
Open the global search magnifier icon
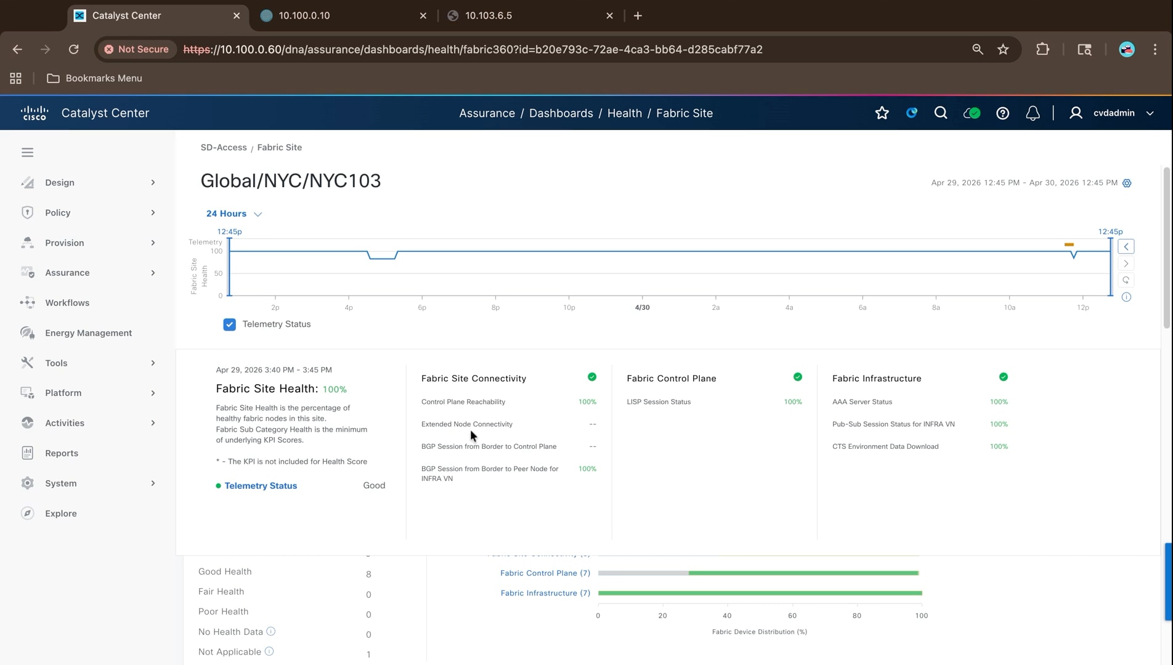(x=940, y=113)
